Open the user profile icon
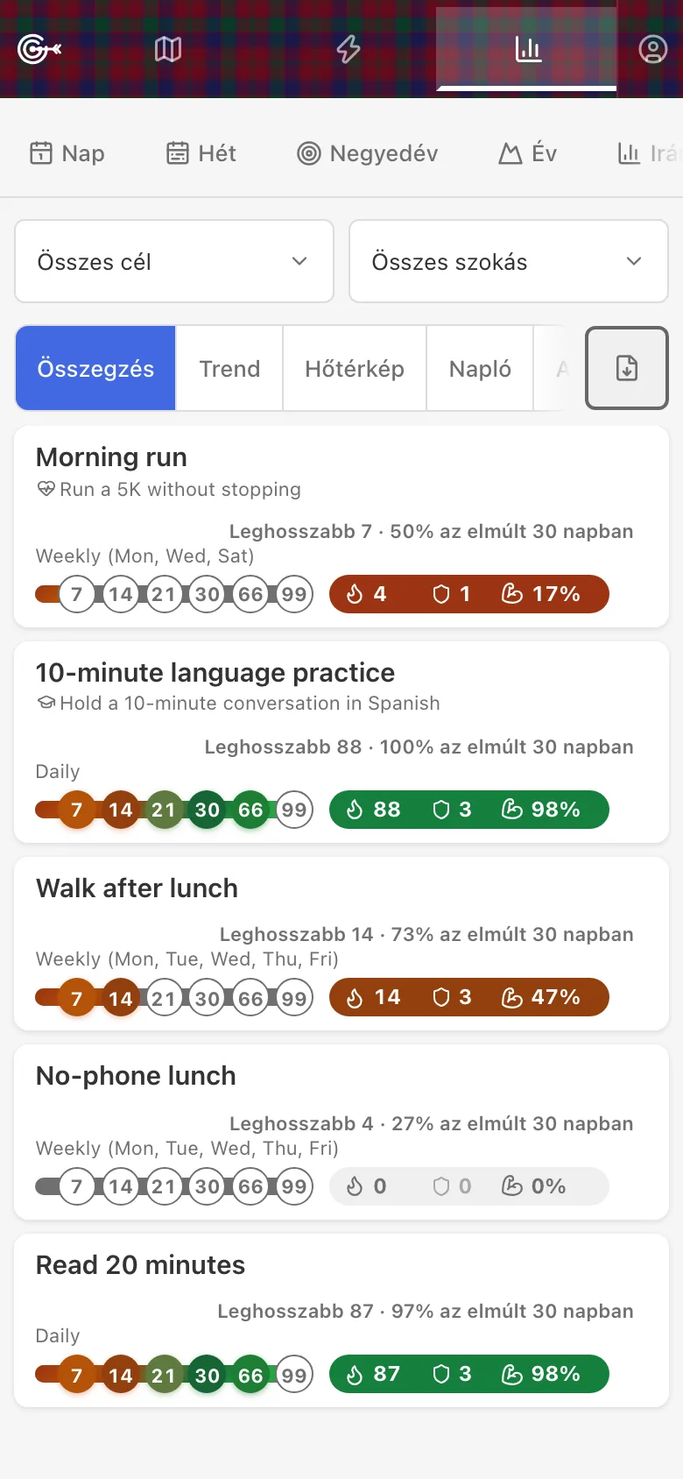The image size is (683, 1479). coord(652,49)
